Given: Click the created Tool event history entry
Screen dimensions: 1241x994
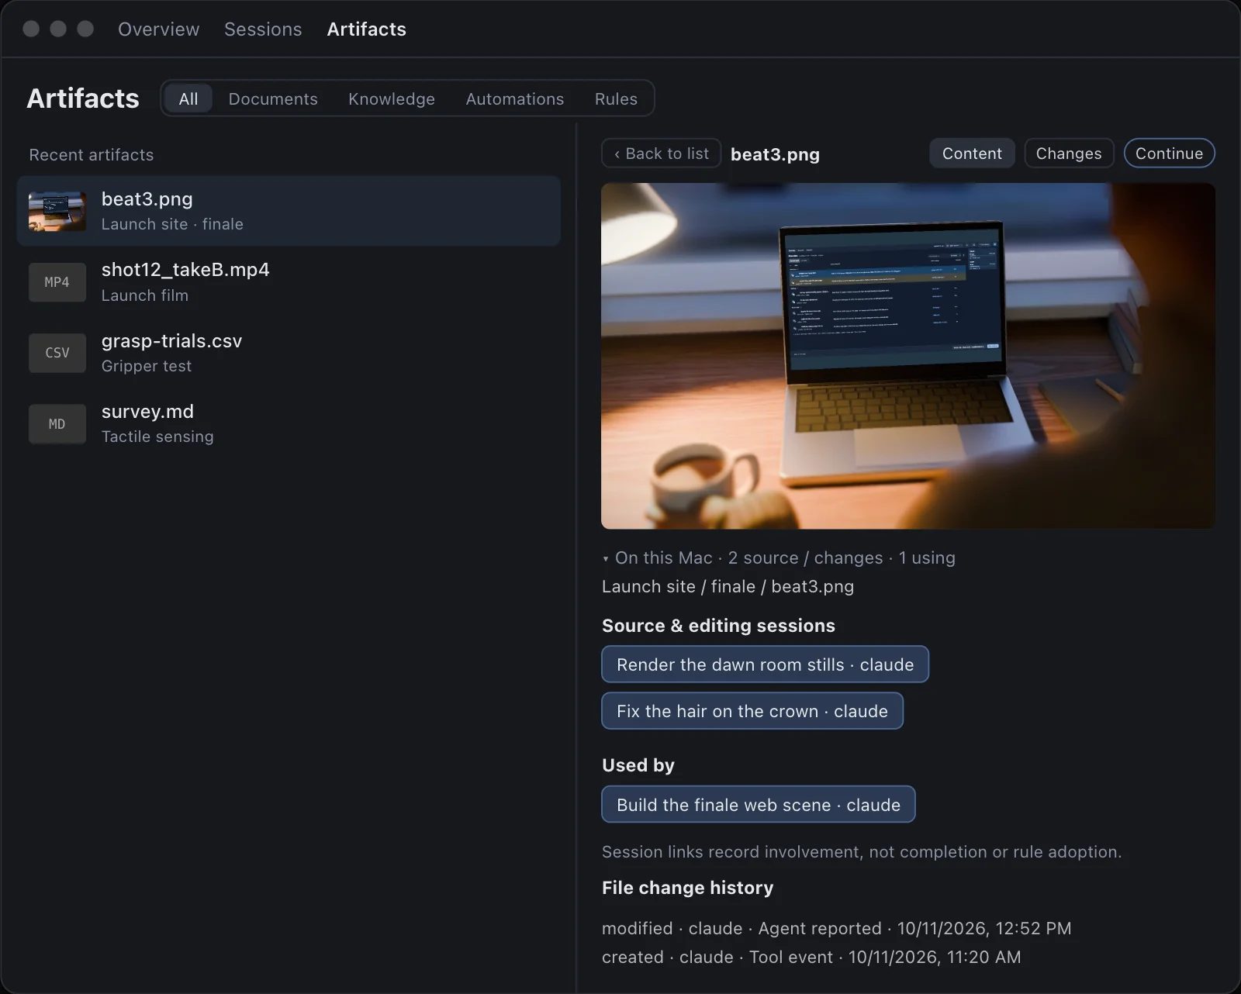Looking at the screenshot, I should point(811,957).
